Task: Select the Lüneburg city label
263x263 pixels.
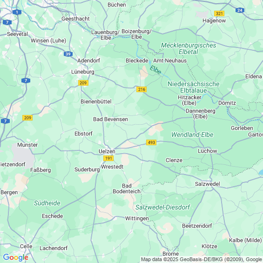Action: [83, 72]
